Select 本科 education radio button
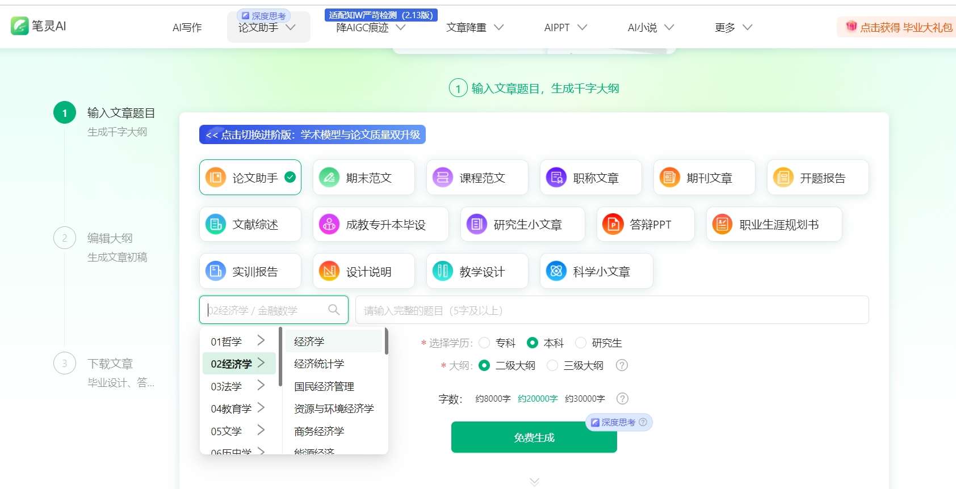Image resolution: width=956 pixels, height=489 pixels. pyautogui.click(x=532, y=343)
